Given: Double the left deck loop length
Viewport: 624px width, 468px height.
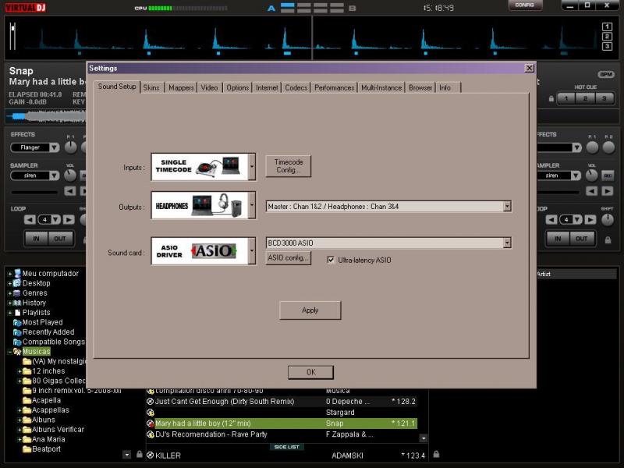Looking at the screenshot, I should [x=69, y=219].
